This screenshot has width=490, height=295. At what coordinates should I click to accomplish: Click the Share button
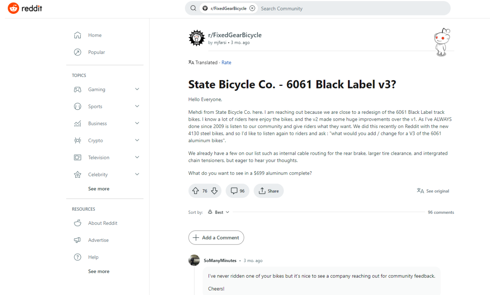tap(268, 191)
